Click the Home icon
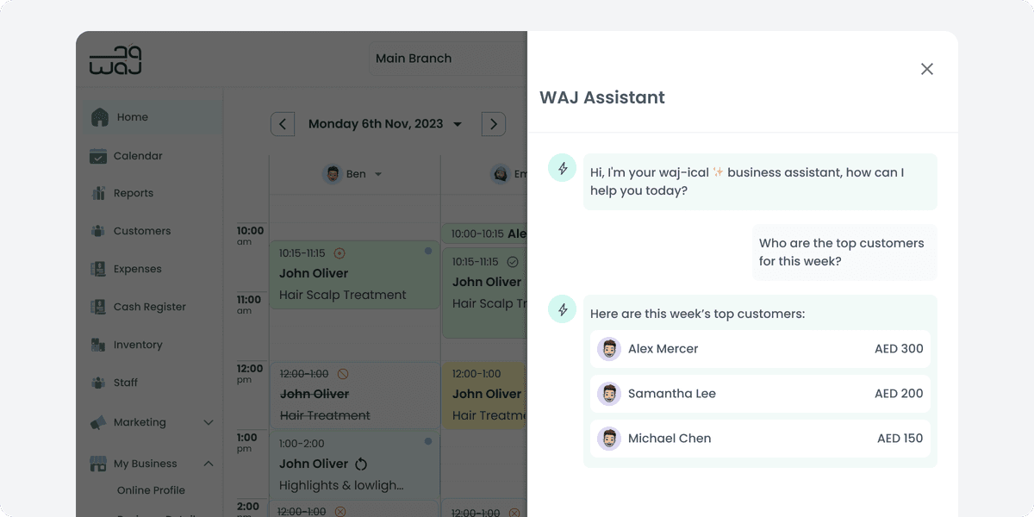1034x517 pixels. tap(99, 116)
